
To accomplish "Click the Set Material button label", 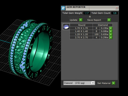I will click(104, 83).
